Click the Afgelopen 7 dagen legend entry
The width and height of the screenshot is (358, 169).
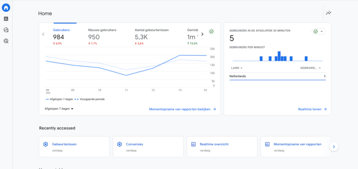59,99
